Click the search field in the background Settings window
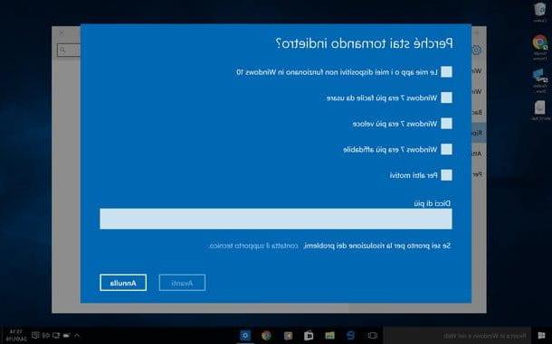Screen dimensions: 552x344 (x=69, y=50)
